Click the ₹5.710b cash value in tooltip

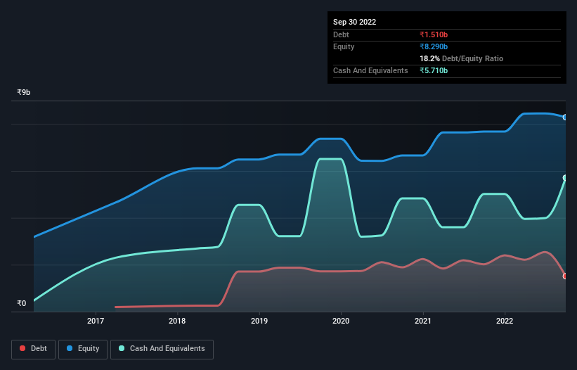434,70
